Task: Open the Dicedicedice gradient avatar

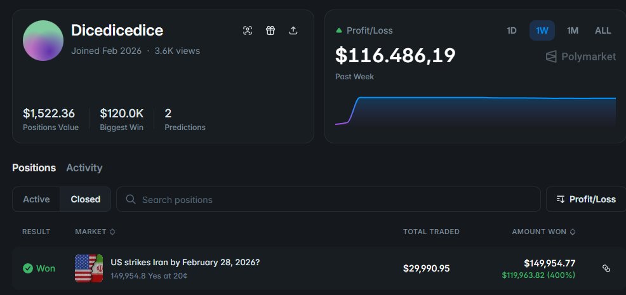Action: 43,41
